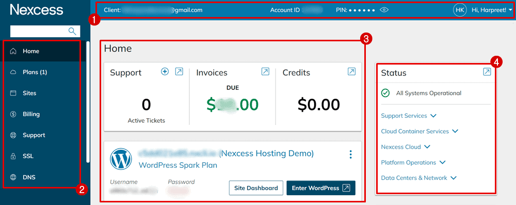Expand Platform Operations status
516x205 pixels.
pos(413,163)
